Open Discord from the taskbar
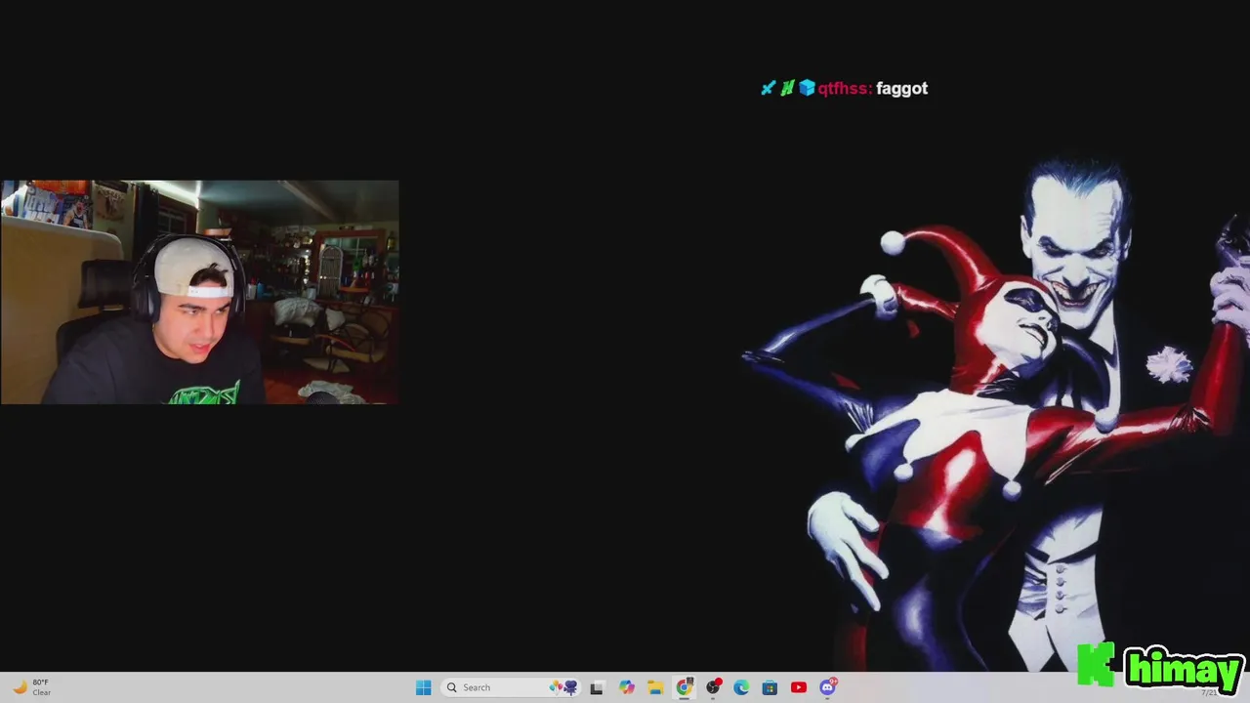The width and height of the screenshot is (1250, 703). click(x=828, y=687)
